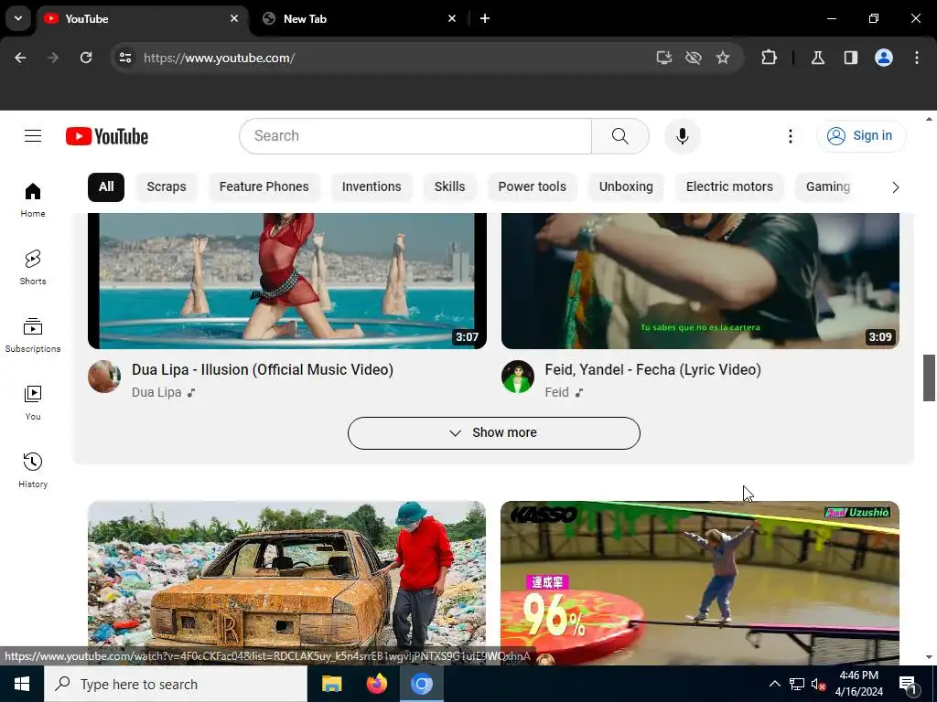
Task: Click the page vertical scrollbar thumb
Action: (929, 378)
